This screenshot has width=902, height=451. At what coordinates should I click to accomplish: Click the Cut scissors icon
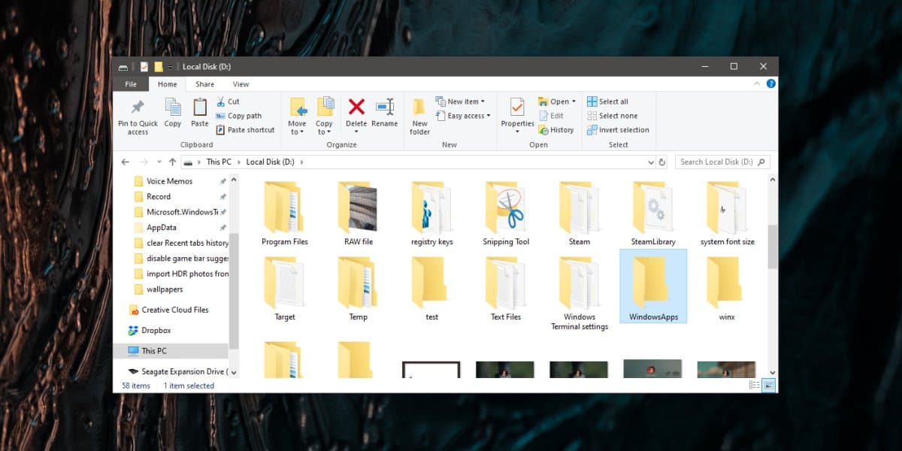click(x=222, y=101)
